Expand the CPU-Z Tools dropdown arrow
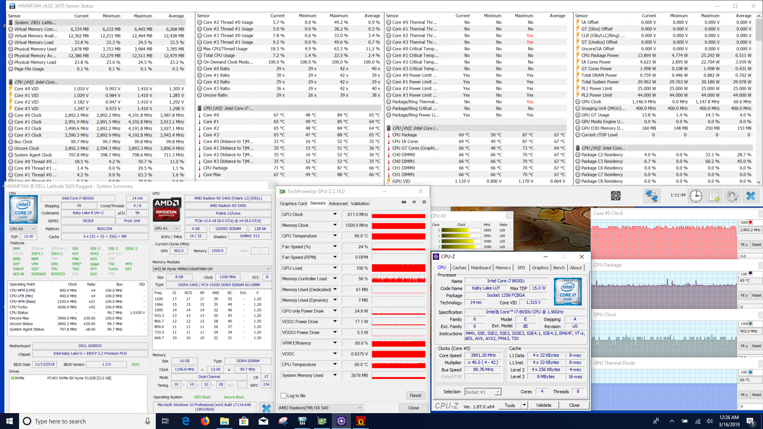This screenshot has width=763, height=429. [x=524, y=405]
